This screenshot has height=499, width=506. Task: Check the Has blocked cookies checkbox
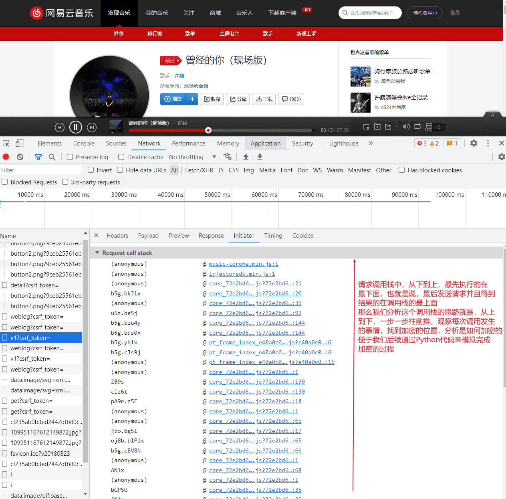pyautogui.click(x=401, y=170)
